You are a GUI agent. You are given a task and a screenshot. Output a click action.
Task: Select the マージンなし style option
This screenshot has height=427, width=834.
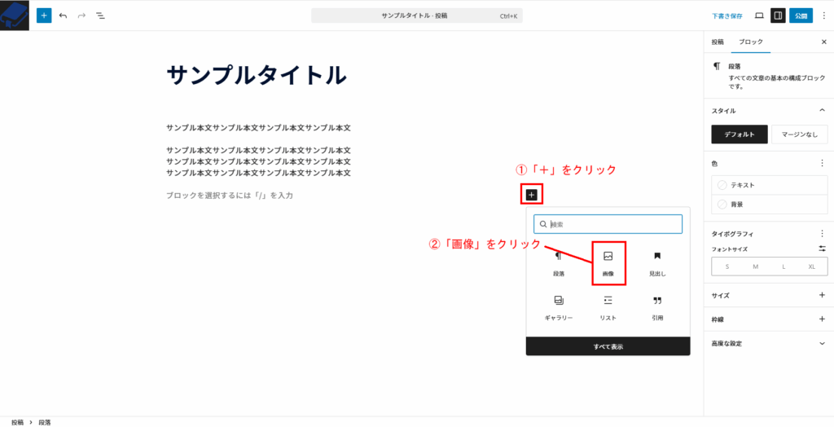799,134
